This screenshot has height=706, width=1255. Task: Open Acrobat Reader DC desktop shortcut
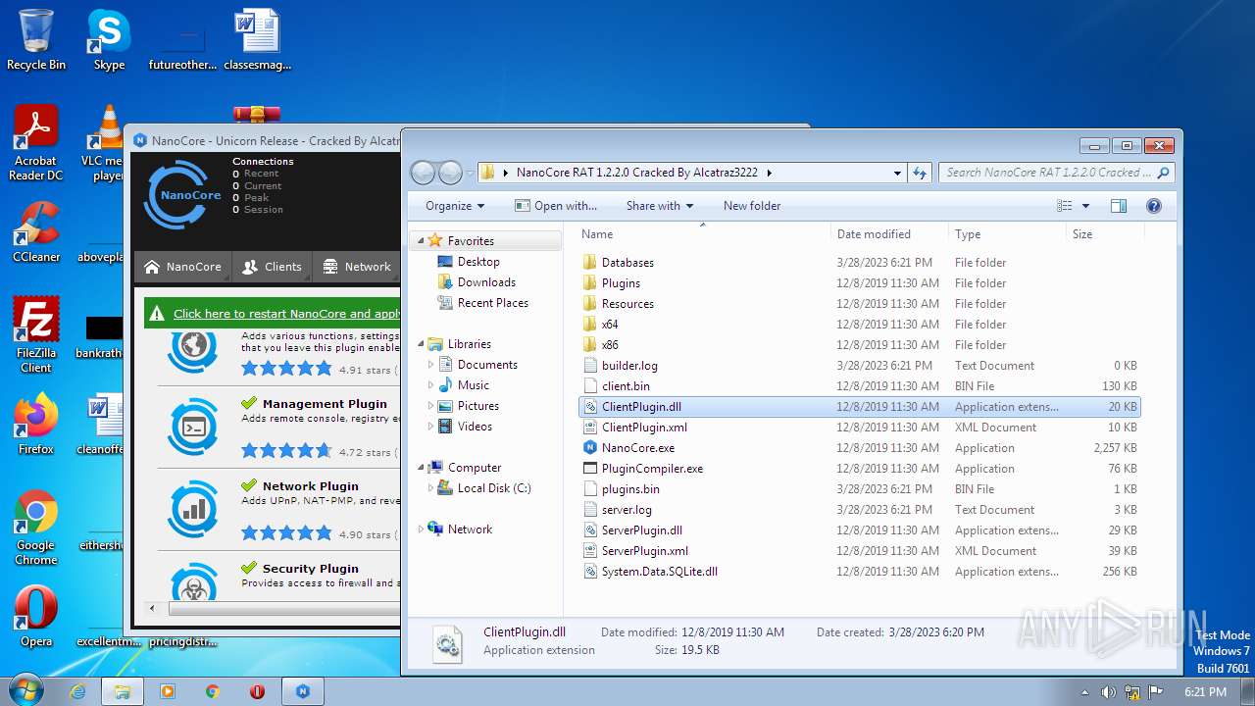point(36,142)
